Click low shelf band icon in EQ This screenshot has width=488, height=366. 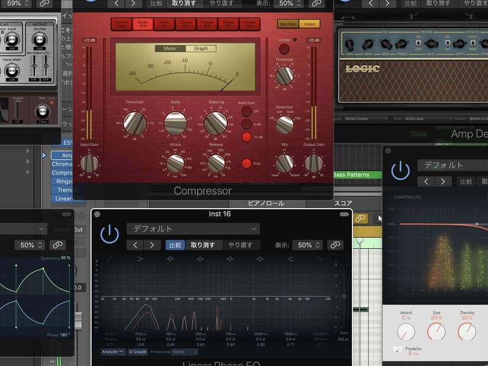pyautogui.click(x=140, y=259)
